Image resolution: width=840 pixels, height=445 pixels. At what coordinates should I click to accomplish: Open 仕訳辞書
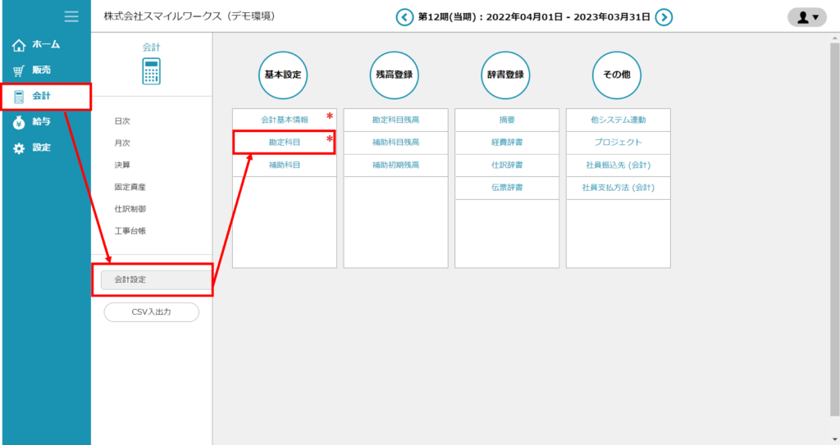pos(507,165)
